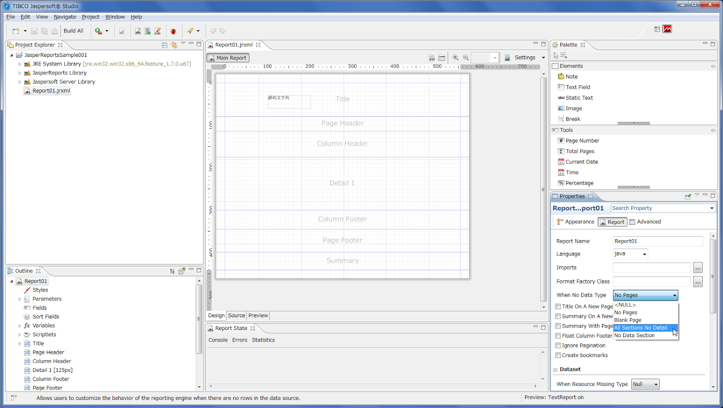Click the Report Name input field
Viewport: 723px width, 408px height.
[657, 241]
